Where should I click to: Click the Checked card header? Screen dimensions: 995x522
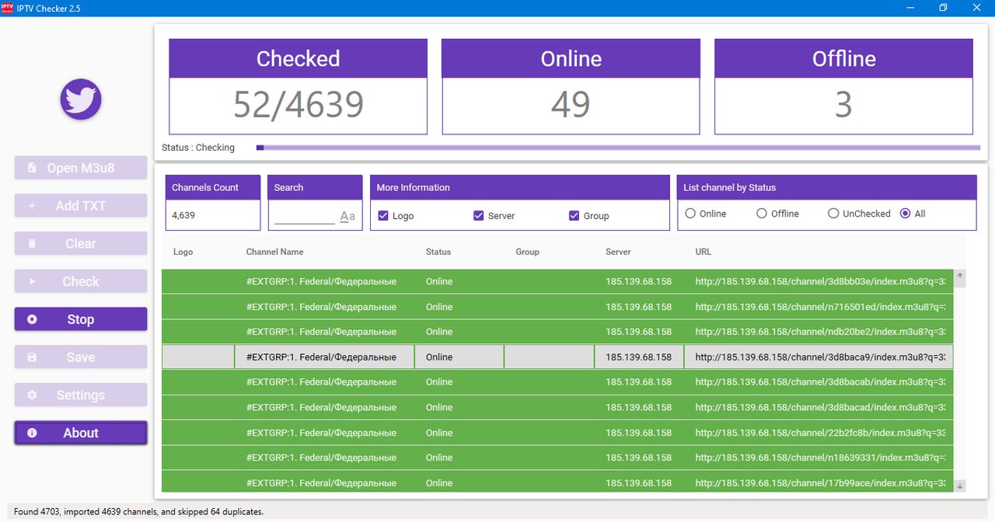coord(298,59)
